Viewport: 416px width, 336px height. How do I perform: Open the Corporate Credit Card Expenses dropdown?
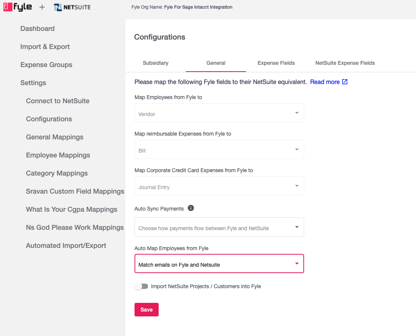click(219, 186)
